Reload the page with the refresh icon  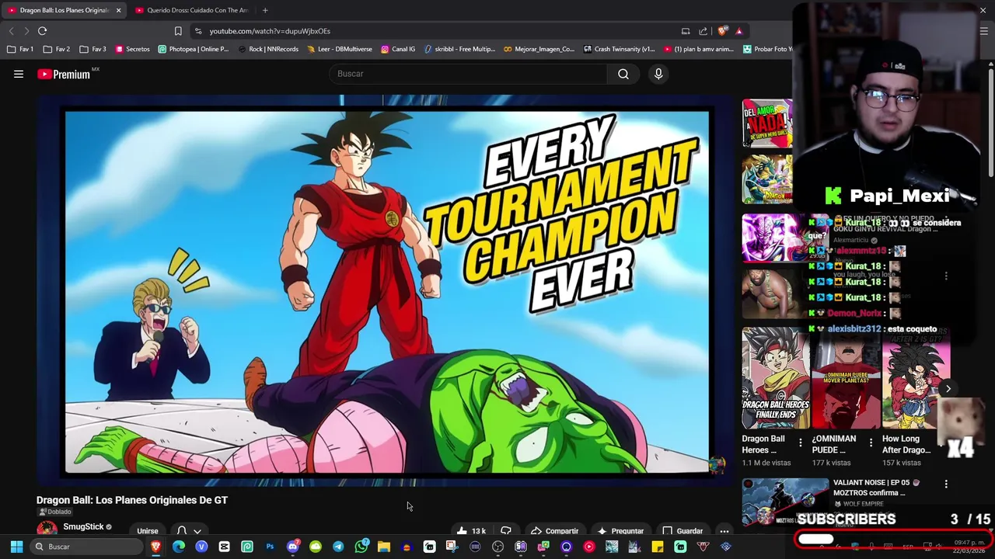(x=42, y=31)
